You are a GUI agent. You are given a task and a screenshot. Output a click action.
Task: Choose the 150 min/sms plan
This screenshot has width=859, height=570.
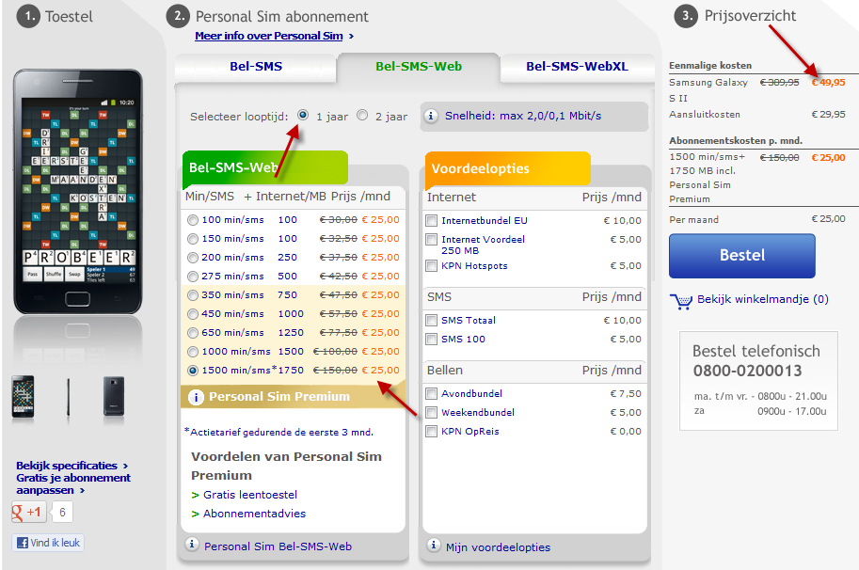point(192,239)
